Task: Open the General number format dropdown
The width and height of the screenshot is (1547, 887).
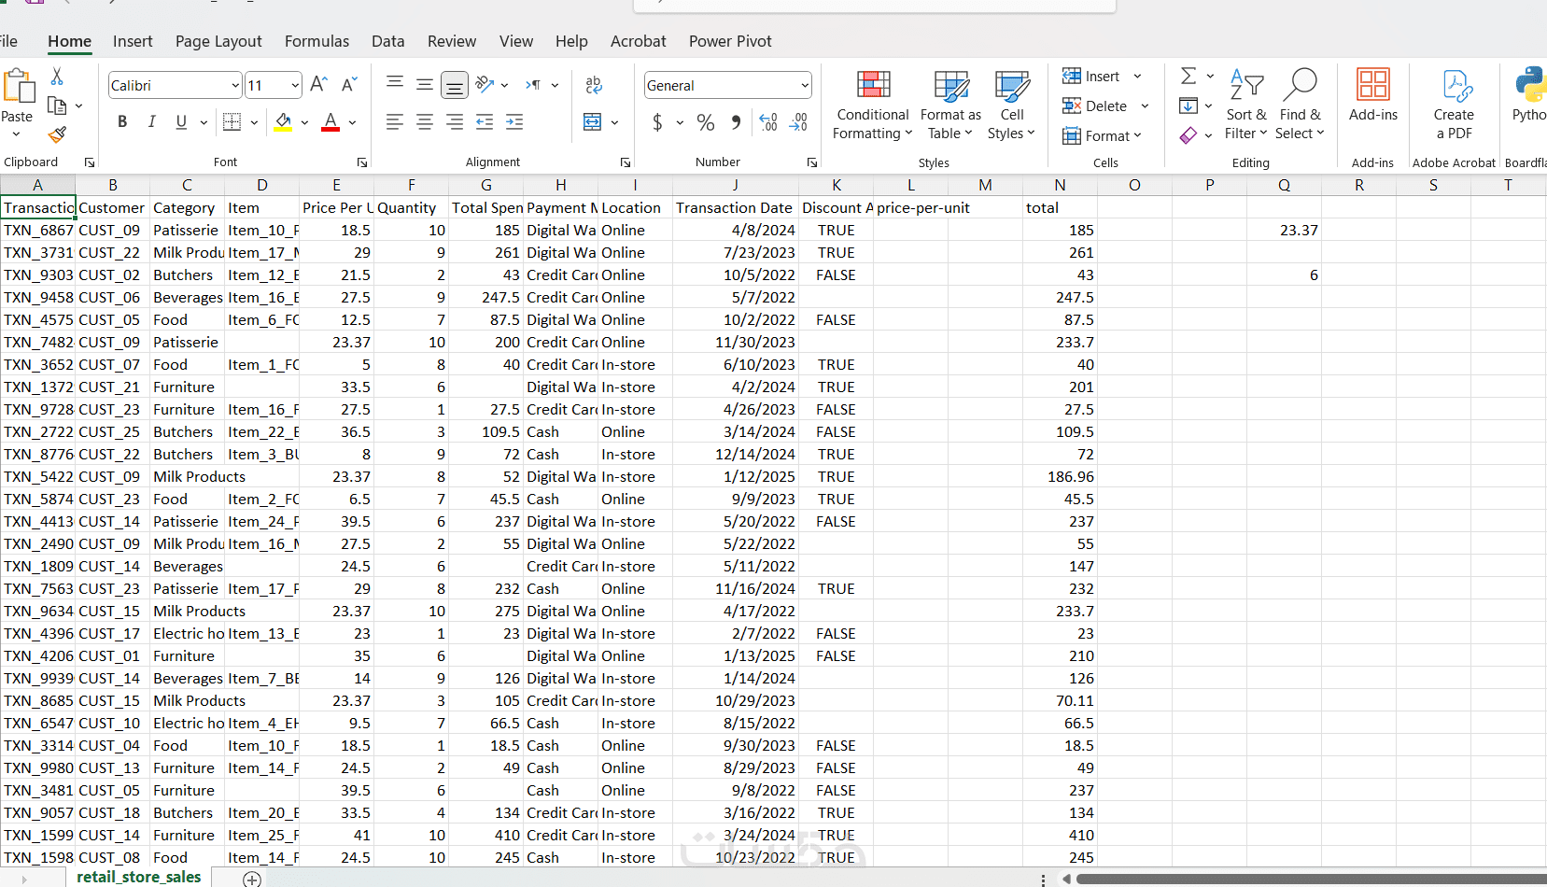Action: click(x=805, y=86)
